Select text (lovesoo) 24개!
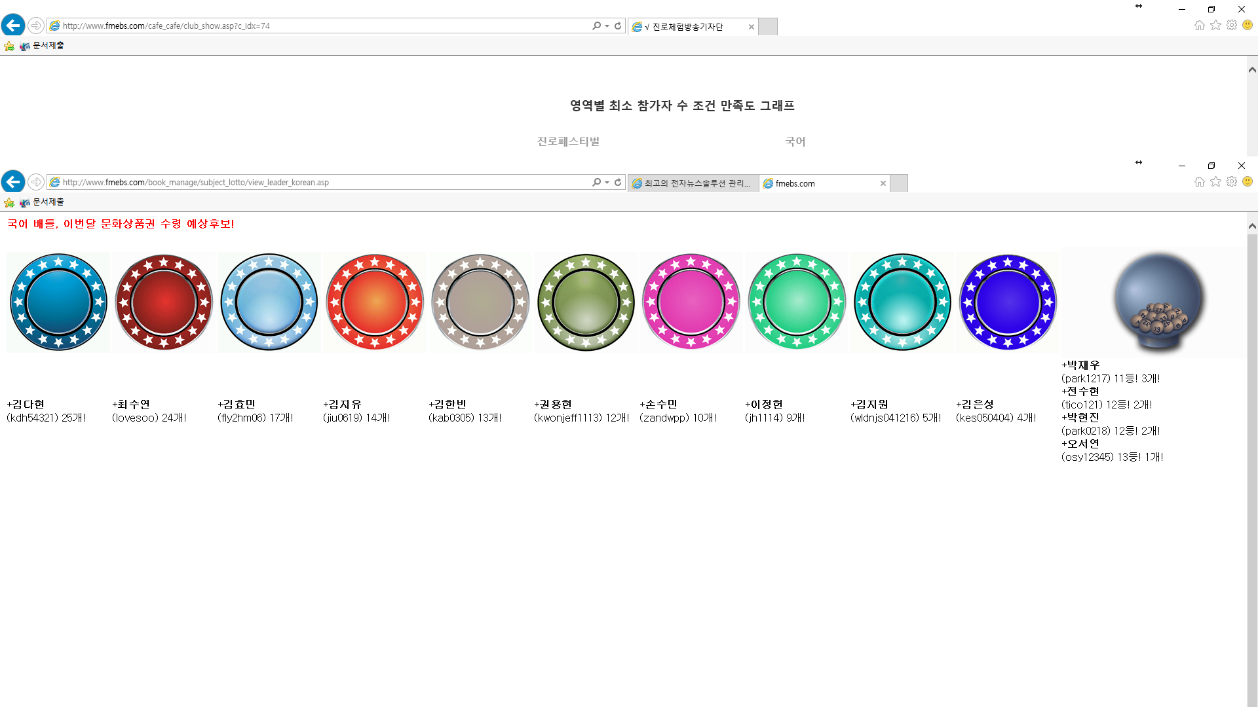 pyautogui.click(x=149, y=418)
